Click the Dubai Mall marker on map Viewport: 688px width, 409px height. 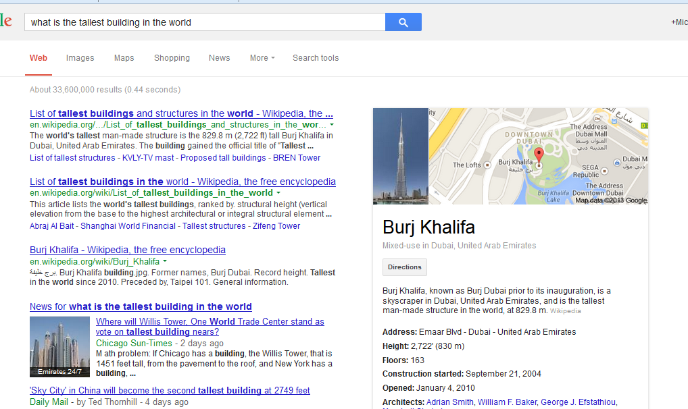[x=617, y=162]
